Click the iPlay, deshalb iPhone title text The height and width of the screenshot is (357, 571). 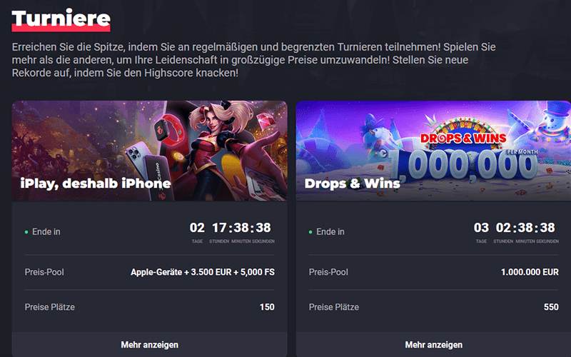pos(96,183)
